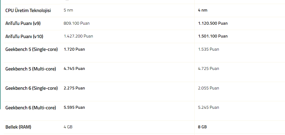Click the 1.535 Puan score

(209, 49)
